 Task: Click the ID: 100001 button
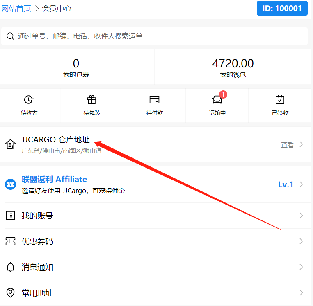point(282,8)
